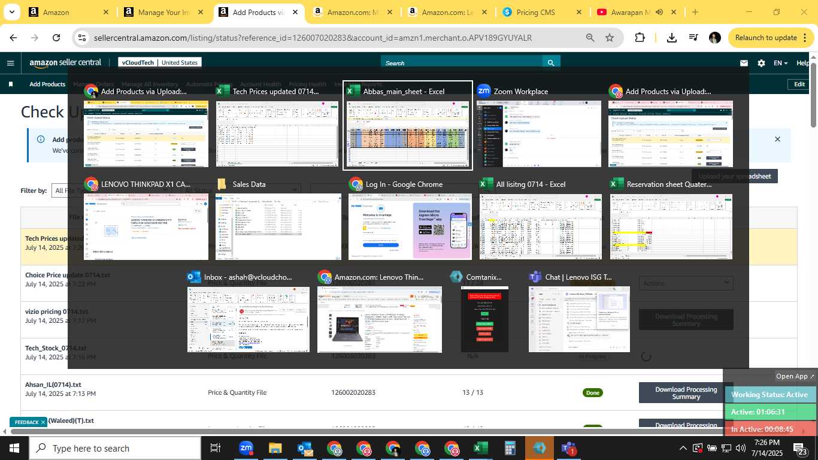818x460 pixels.
Task: Open the Chrome extensions puzzle icon
Action: click(x=640, y=38)
